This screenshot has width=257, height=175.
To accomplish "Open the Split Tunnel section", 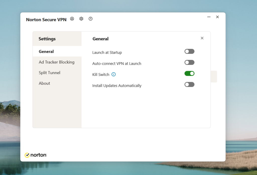I will 49,73.
